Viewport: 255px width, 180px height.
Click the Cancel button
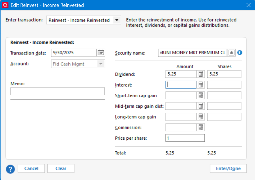[x=31, y=169]
